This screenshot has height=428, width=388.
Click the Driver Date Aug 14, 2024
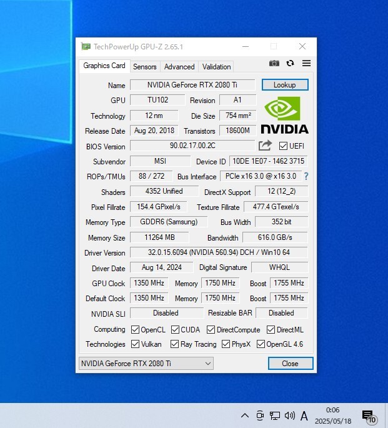tap(162, 267)
